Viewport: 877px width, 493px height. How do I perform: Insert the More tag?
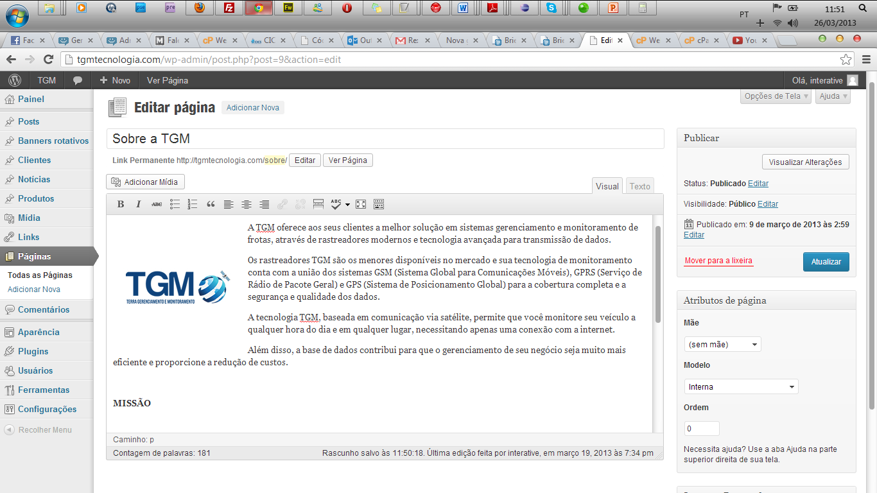point(318,204)
